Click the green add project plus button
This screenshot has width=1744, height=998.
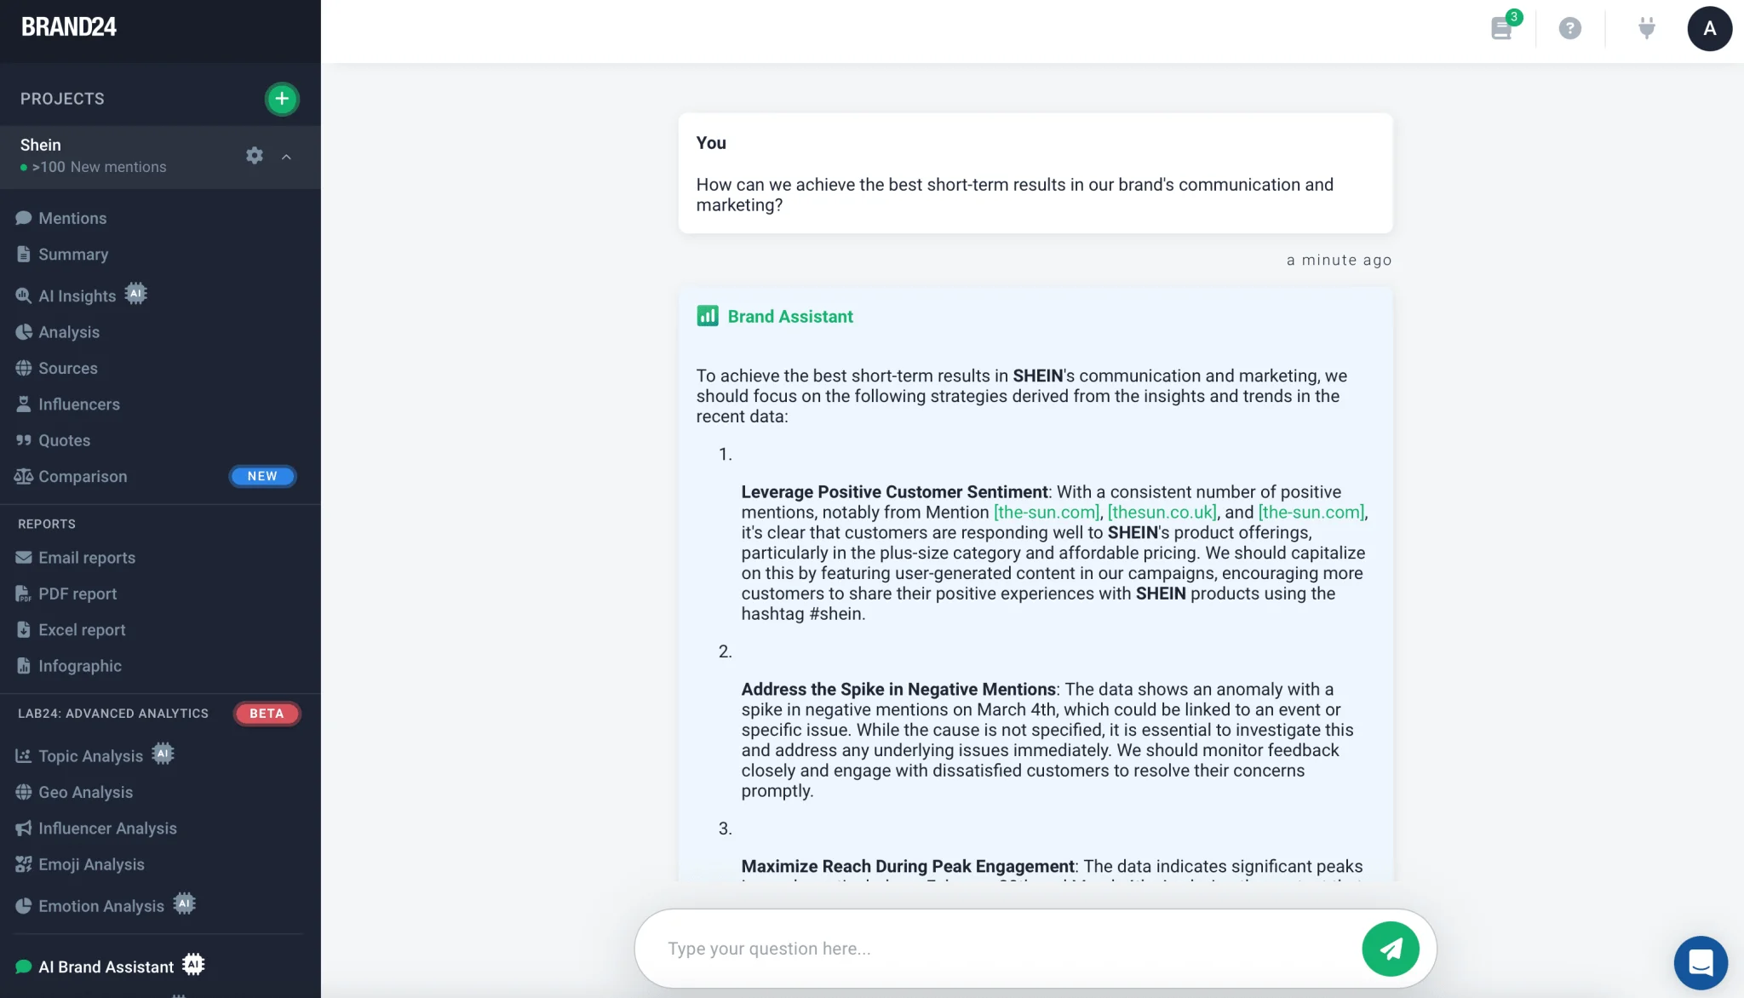(282, 99)
